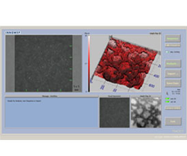Click the Export... button

172,74
